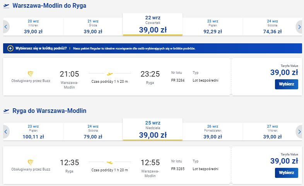The height and width of the screenshot is (186, 304).
Task: Click the plus icon in the blue Regular banner
Action: tap(10, 48)
